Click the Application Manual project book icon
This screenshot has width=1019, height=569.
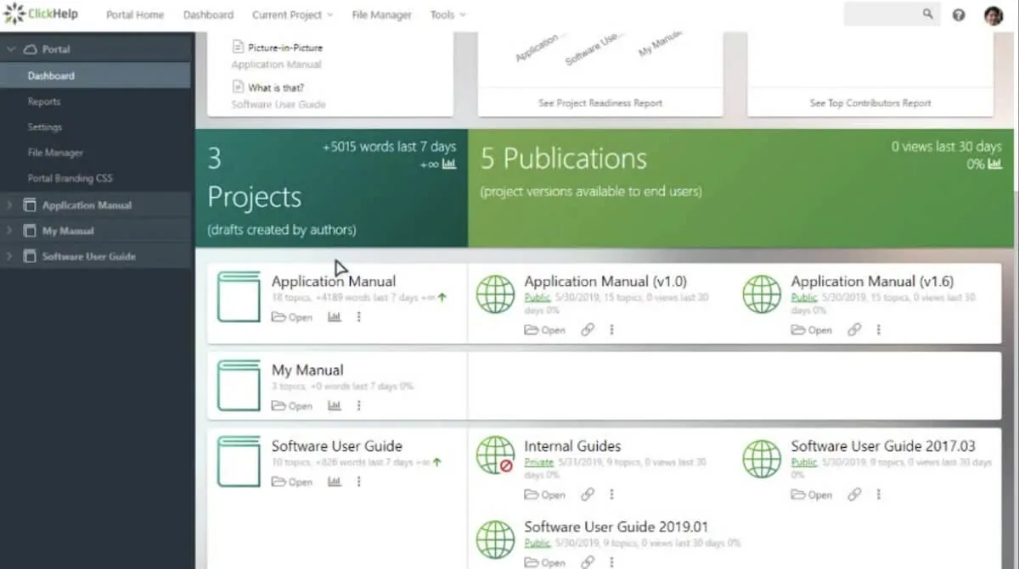[239, 297]
